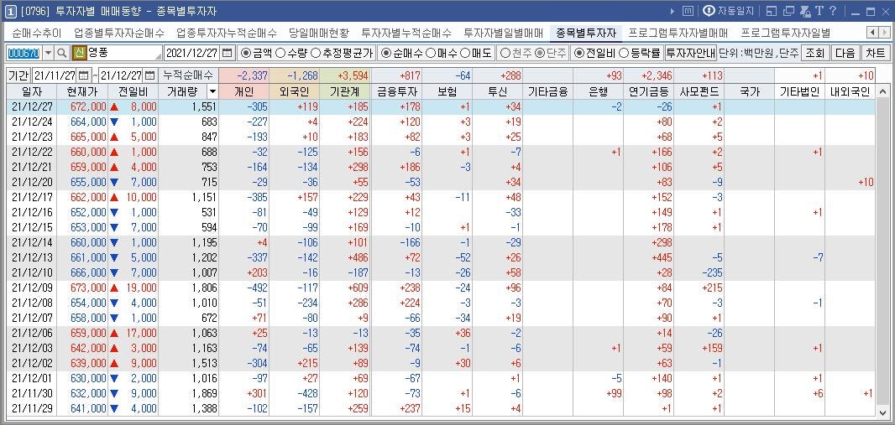Select the 등락률 radio button

[x=623, y=53]
